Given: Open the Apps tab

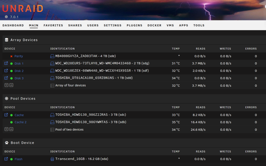Looking at the screenshot, I should click(184, 25).
